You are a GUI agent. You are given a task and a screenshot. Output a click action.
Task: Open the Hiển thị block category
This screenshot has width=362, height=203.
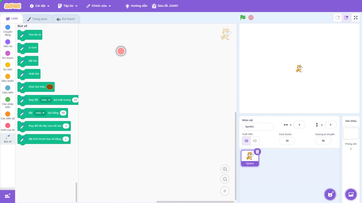pos(8,44)
